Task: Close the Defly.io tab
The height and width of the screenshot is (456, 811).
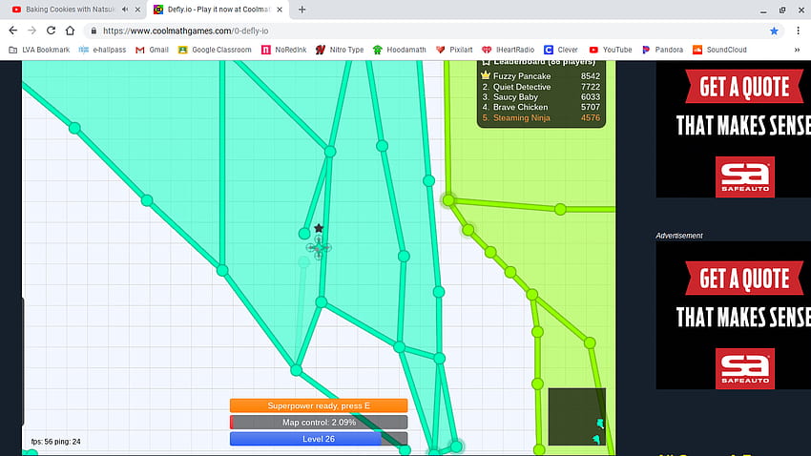Action: click(280, 10)
